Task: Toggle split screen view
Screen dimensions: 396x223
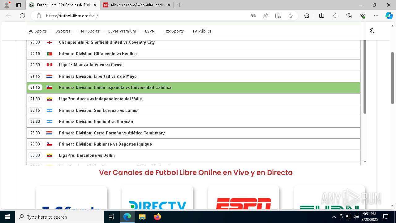Action: 321,16
